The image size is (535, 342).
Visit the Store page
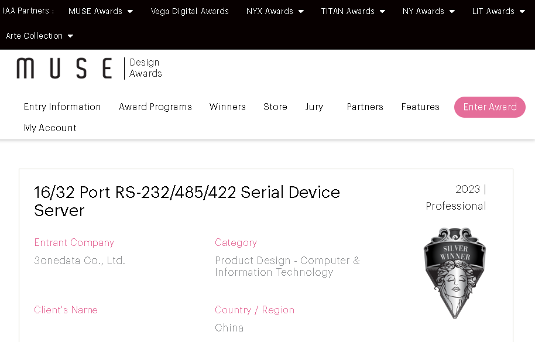(275, 107)
